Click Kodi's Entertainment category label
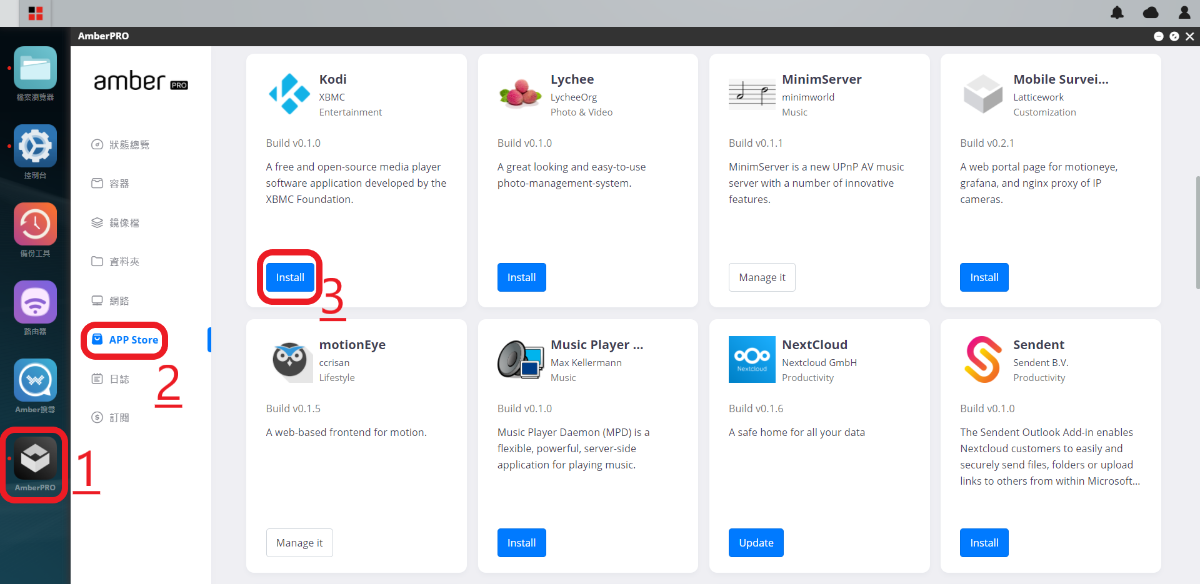Viewport: 1200px width, 584px height. pyautogui.click(x=351, y=112)
